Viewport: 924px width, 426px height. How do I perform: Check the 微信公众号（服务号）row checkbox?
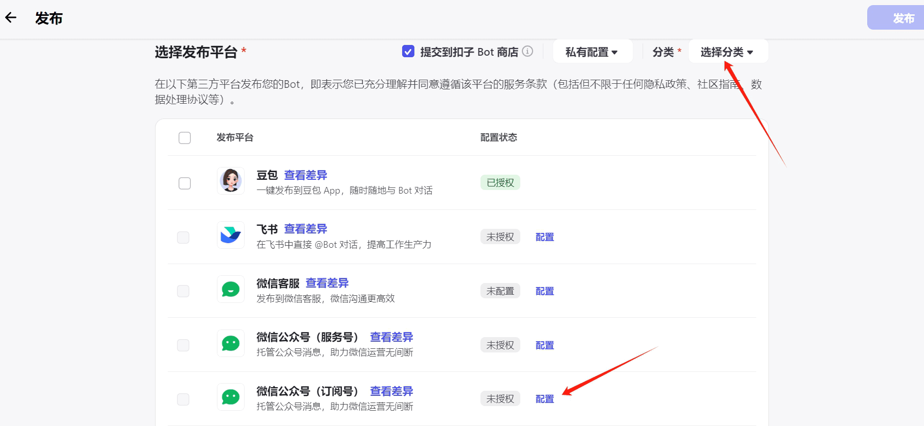pyautogui.click(x=183, y=345)
